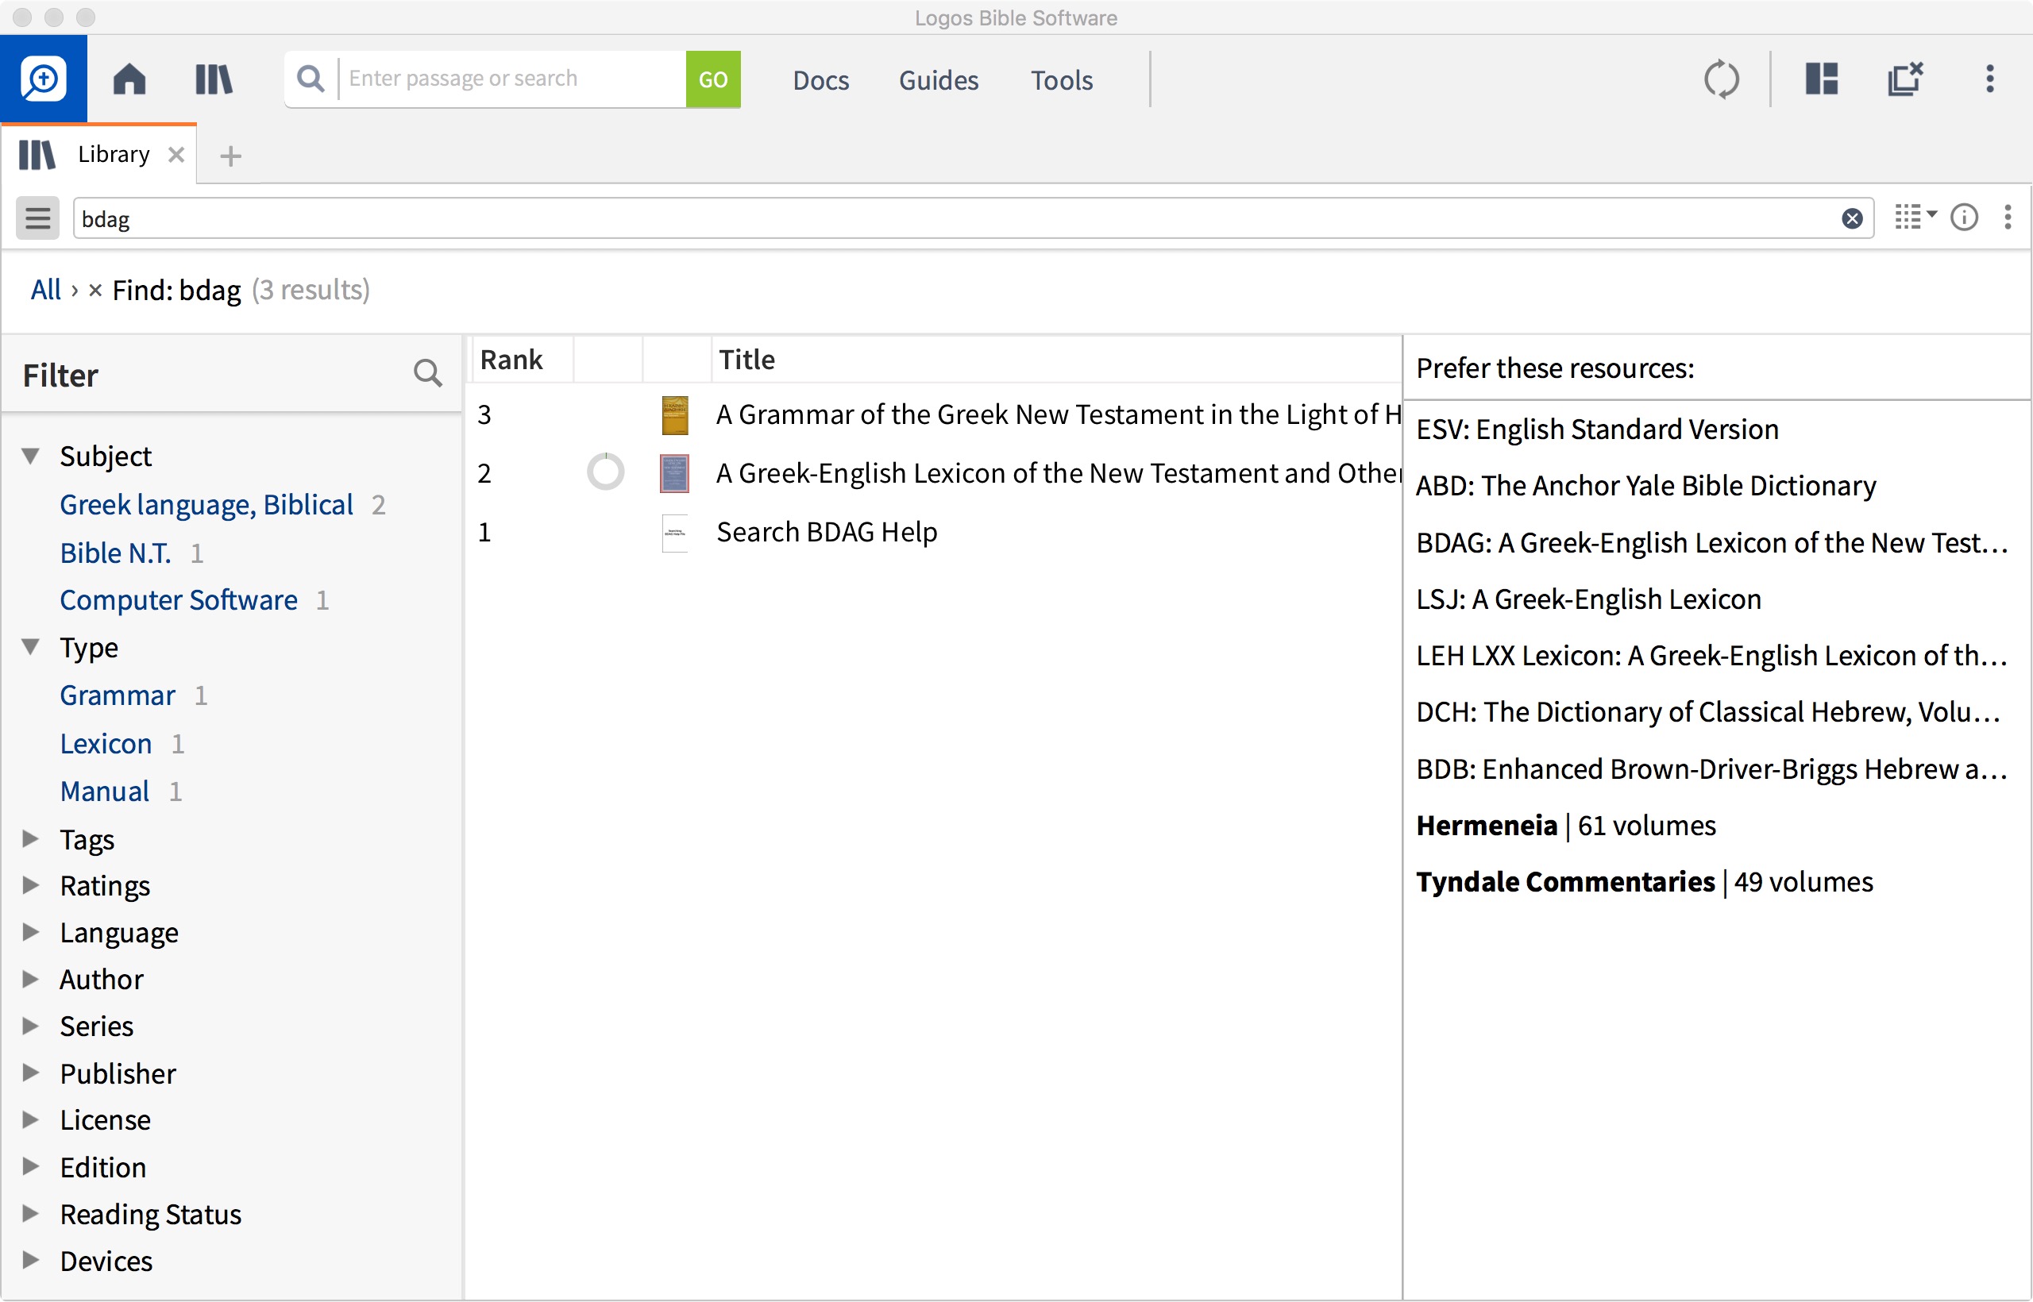Select DCH: Dictionary of Classical Hebrew
Screen dimensions: 2033x1302
[x=1707, y=713]
